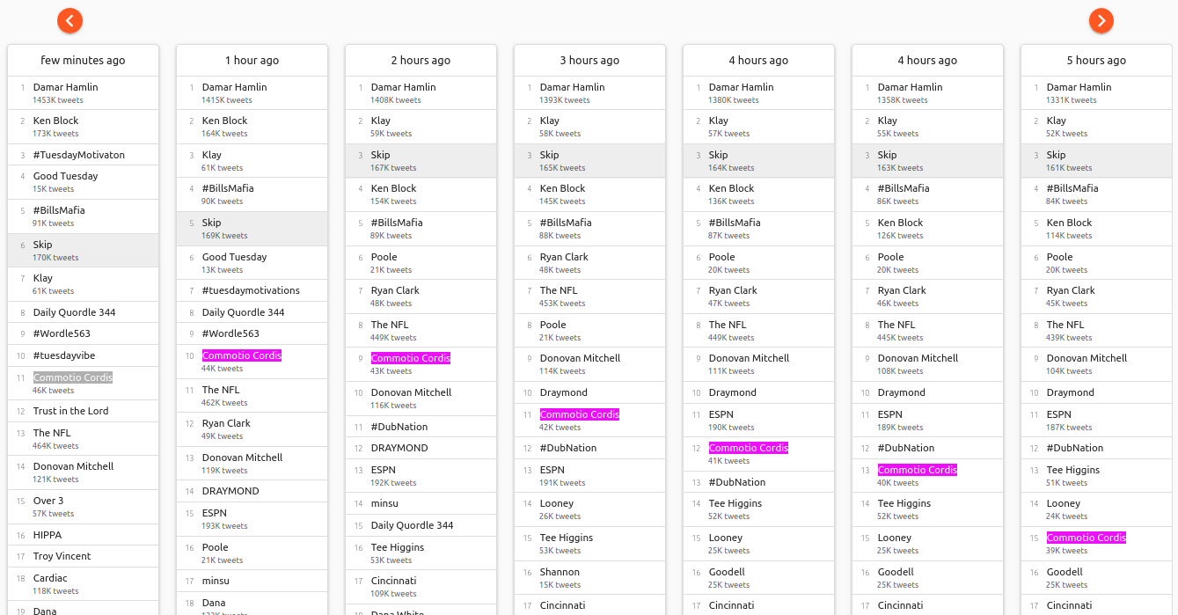Open Looney with 24K tweets

1097,509
